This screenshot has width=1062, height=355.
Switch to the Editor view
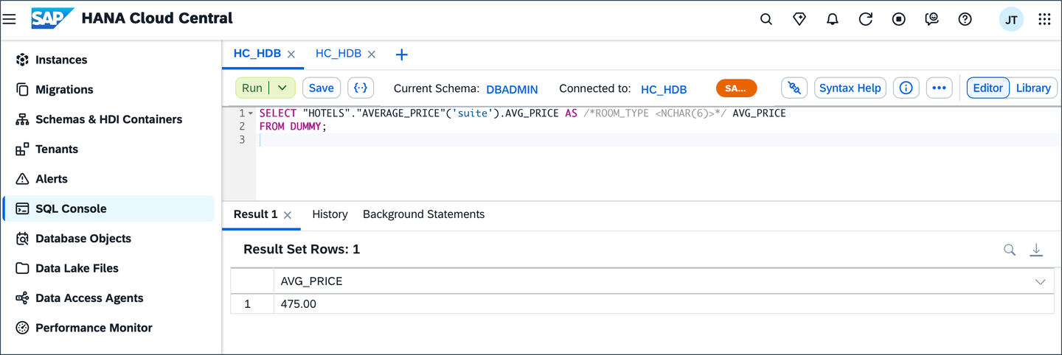click(x=988, y=88)
